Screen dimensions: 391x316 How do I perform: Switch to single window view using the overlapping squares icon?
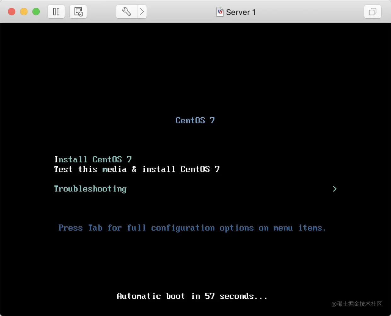[x=373, y=12]
